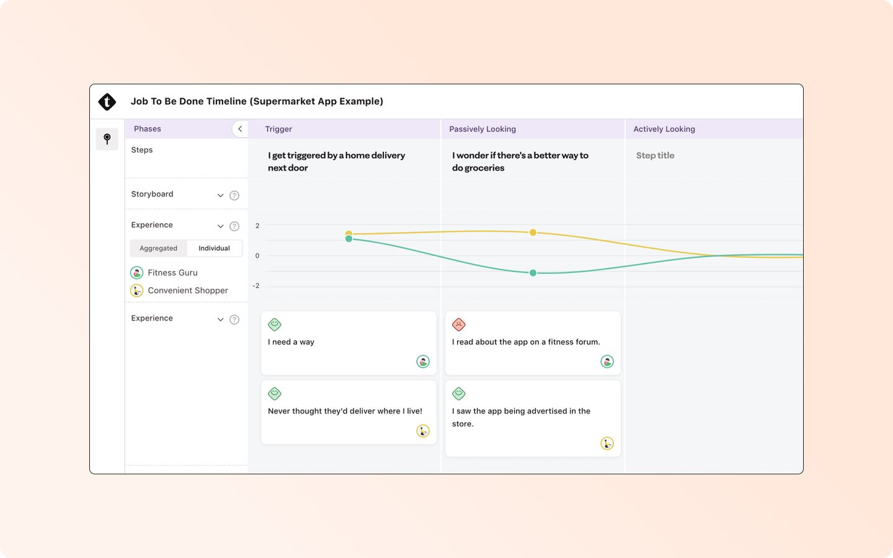
Task: Click the persona avatar on 'I need a way' card
Action: [423, 361]
